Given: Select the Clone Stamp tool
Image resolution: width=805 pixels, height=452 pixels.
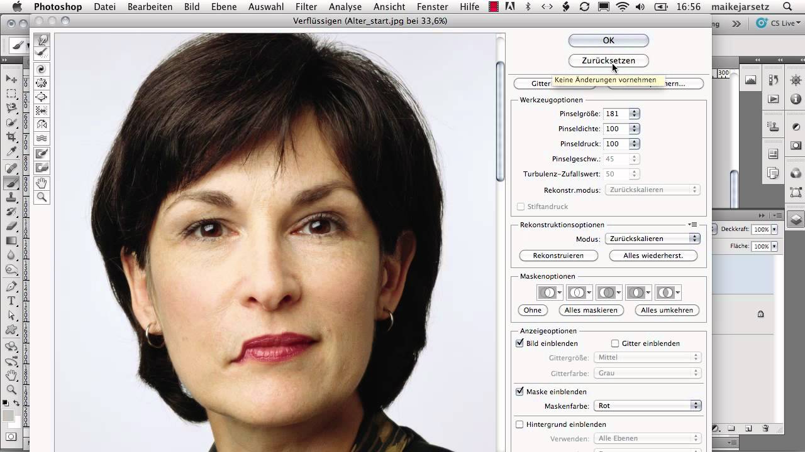Looking at the screenshot, I should [x=11, y=197].
